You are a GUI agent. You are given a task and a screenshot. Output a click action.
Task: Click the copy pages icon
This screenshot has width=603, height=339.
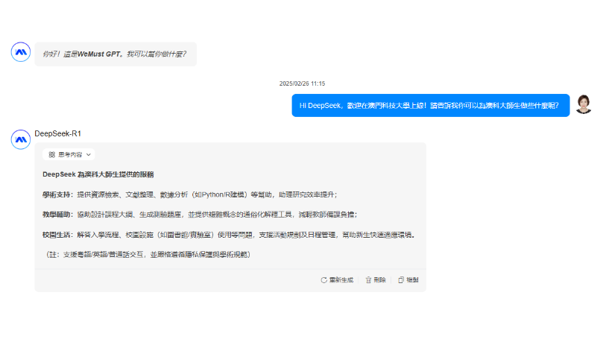coord(401,280)
